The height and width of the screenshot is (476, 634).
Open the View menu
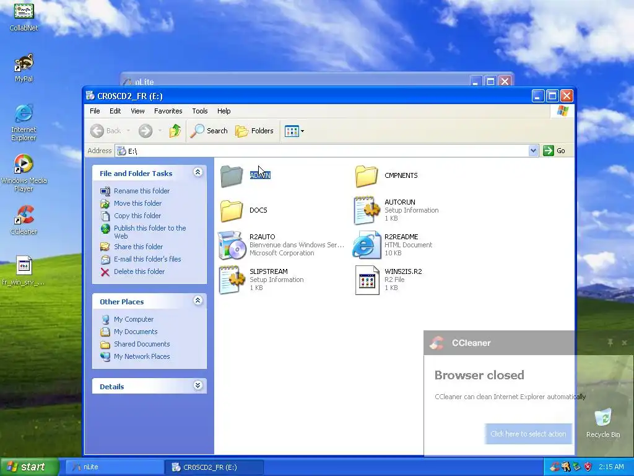(x=137, y=111)
